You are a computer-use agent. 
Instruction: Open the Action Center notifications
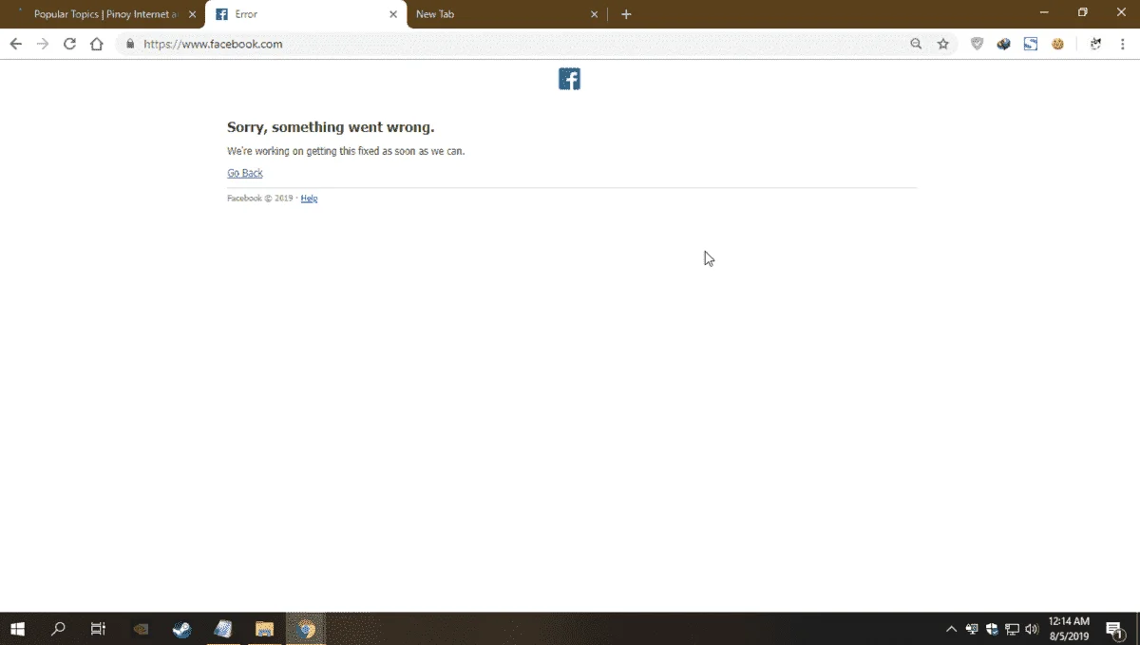coord(1113,629)
